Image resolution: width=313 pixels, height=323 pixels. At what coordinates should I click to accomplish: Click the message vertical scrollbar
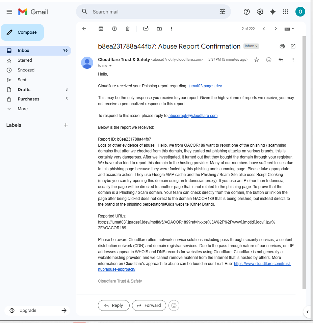point(304,163)
